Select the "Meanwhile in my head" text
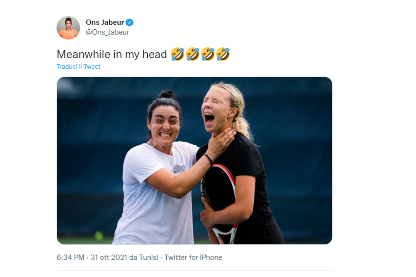416x277 pixels. click(112, 54)
